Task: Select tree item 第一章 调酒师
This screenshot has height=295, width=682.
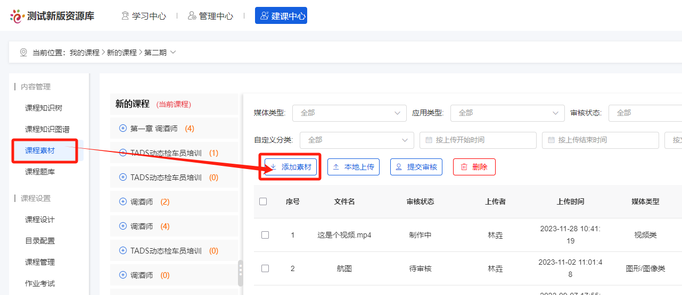Action: pos(155,129)
